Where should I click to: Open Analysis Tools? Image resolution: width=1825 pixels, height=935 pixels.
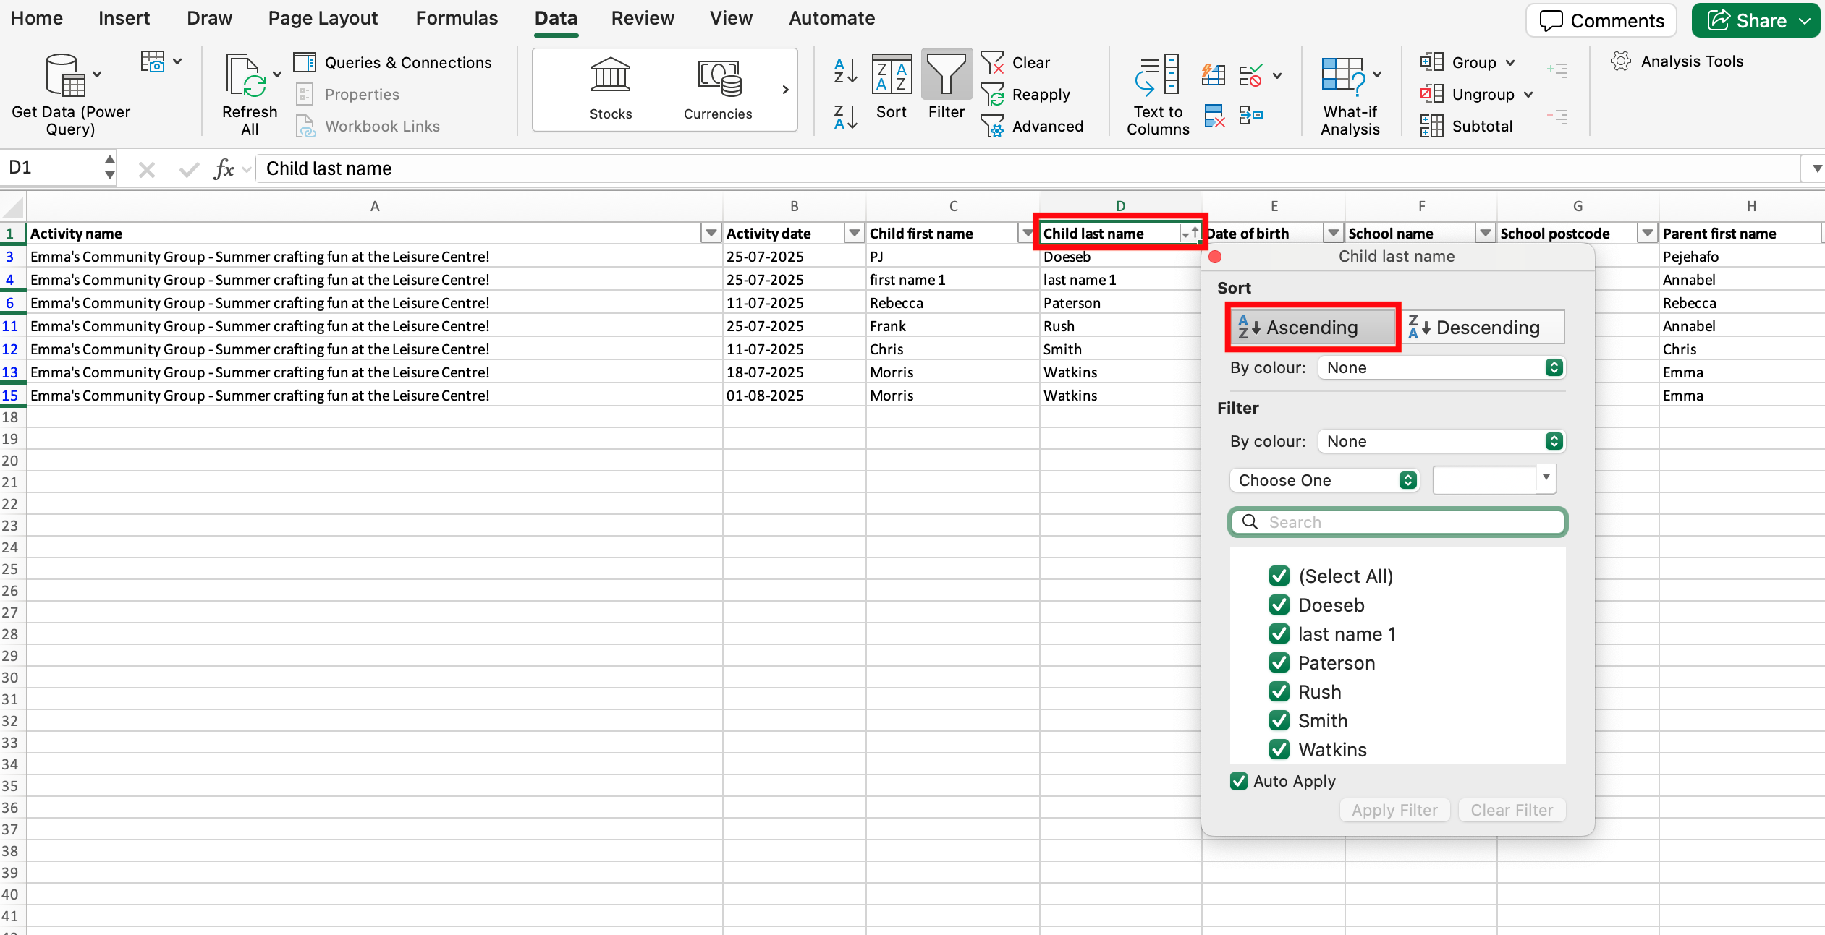(1677, 61)
